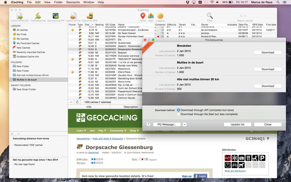This screenshot has height=182, width=291.
Task: Sort by GC Code column header
Action: [111, 25]
